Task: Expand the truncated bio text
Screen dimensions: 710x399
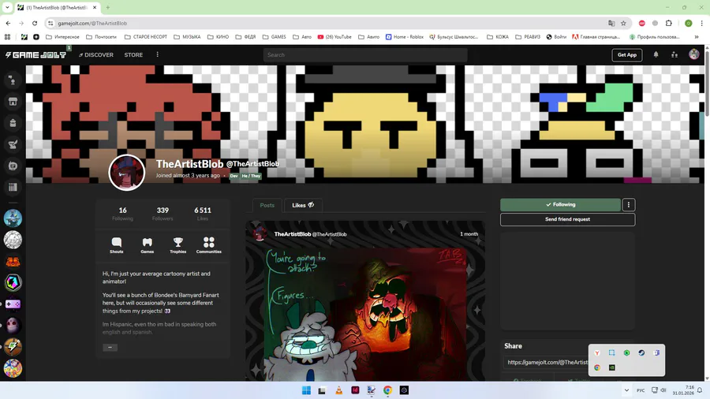Action: pos(110,348)
